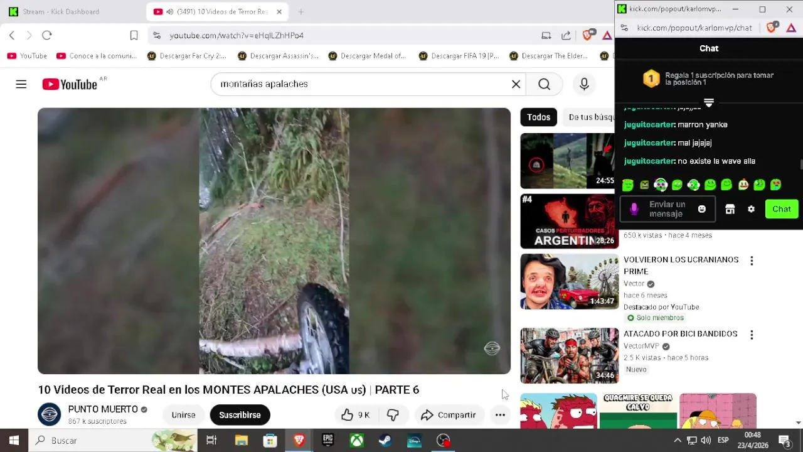Image resolution: width=803 pixels, height=452 pixels.
Task: Open Kick chat settings gear
Action: [751, 209]
